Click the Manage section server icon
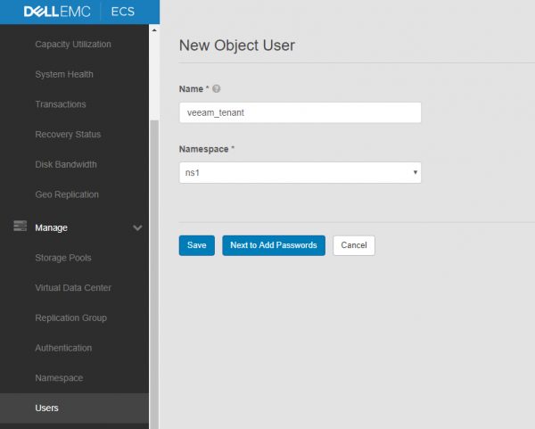Screen dimensions: 535x429 coord(20,227)
